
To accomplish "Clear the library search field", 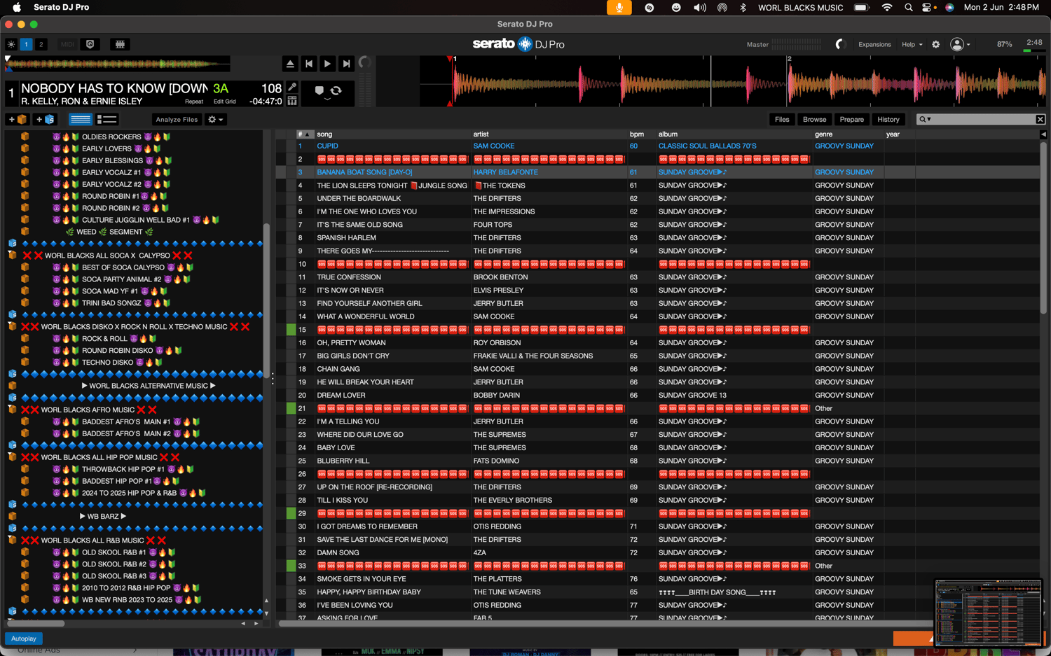I will [1040, 120].
